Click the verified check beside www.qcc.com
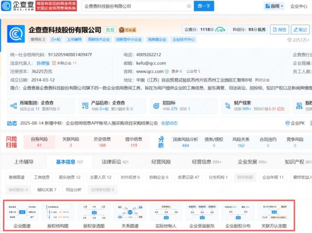The width and height of the screenshot is (312, 233). point(167,71)
